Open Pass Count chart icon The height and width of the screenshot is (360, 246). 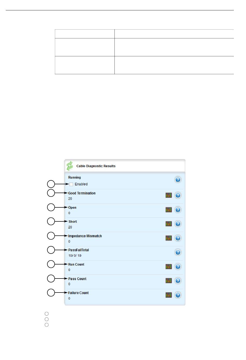pyautogui.click(x=169, y=281)
